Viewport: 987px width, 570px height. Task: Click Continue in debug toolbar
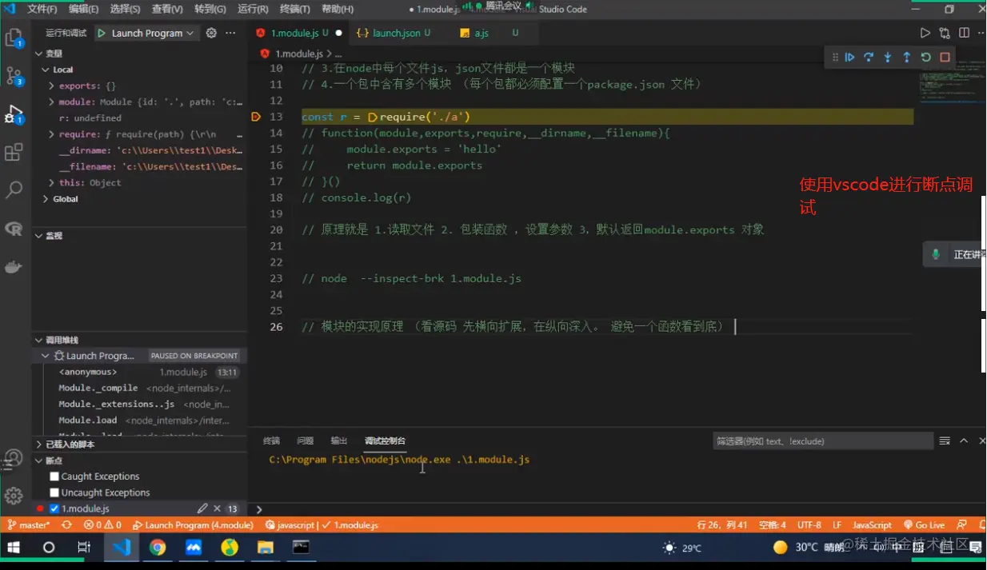coord(850,58)
